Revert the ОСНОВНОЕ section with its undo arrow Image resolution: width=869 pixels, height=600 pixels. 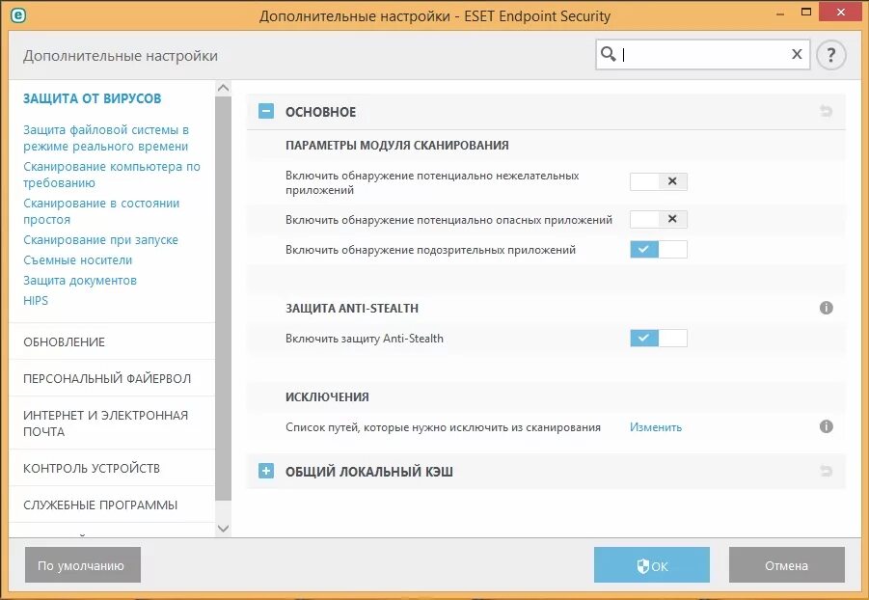(x=826, y=111)
